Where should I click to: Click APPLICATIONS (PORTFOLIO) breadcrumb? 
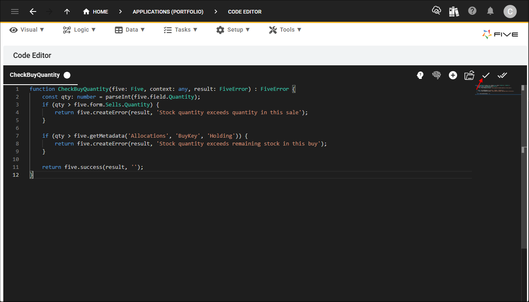point(168,12)
